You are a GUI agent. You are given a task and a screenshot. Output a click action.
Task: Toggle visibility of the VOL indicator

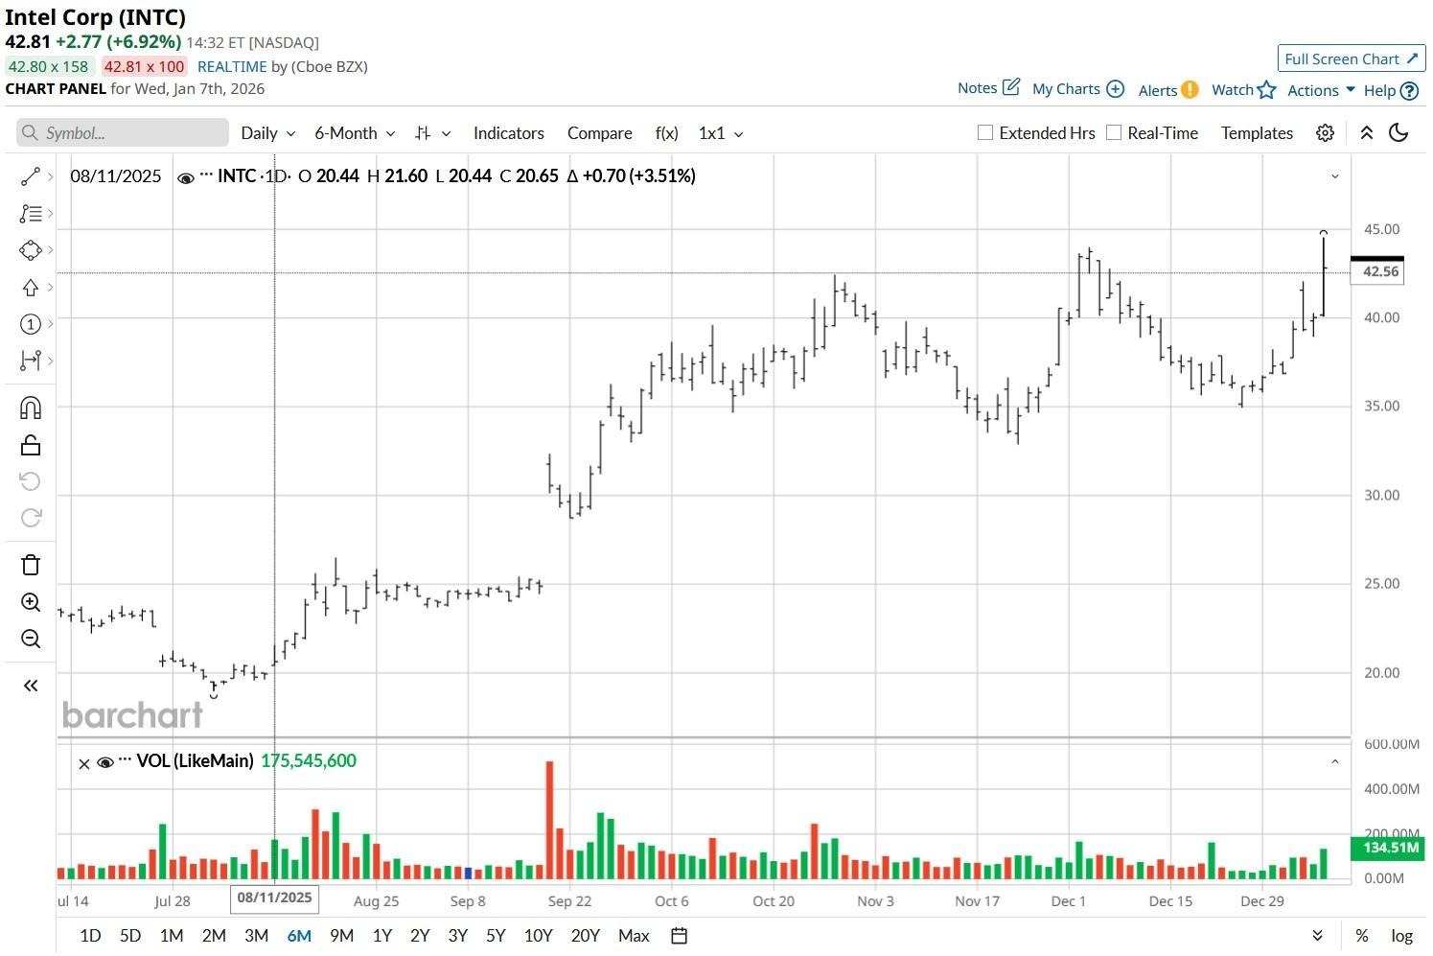[105, 762]
